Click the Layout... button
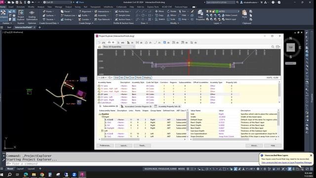This screenshot has width=316, height=178. pyautogui.click(x=123, y=145)
